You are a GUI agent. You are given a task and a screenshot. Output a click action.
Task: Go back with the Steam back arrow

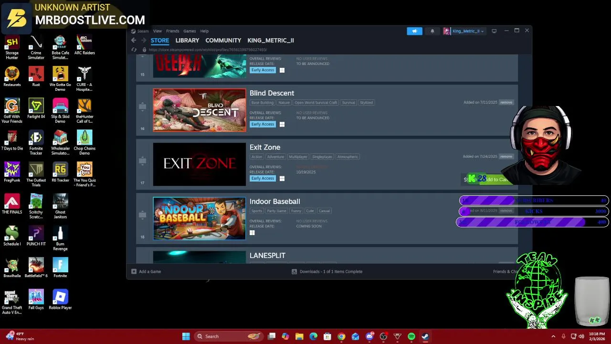point(134,41)
